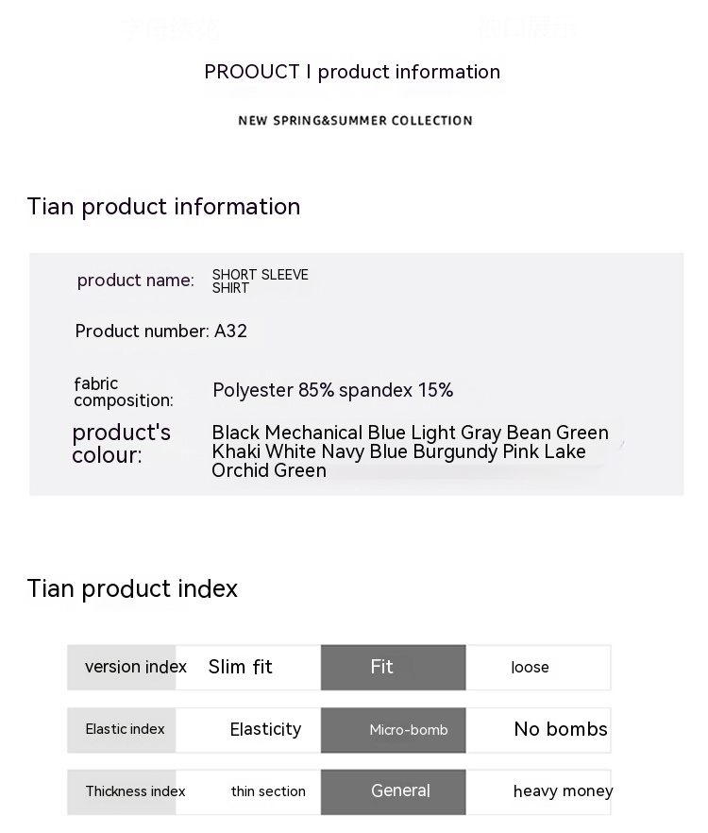This screenshot has width=708, height=833.
Task: Select the thin section option
Action: (x=268, y=791)
